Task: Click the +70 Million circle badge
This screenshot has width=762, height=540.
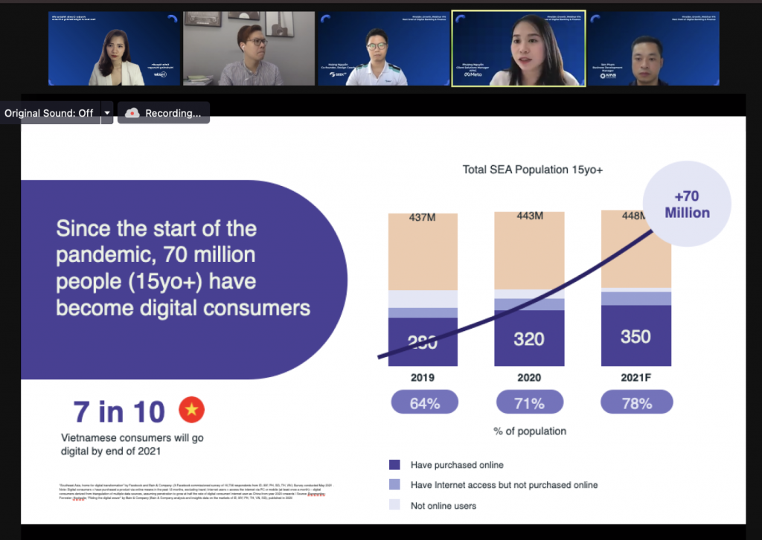Action: (x=687, y=205)
